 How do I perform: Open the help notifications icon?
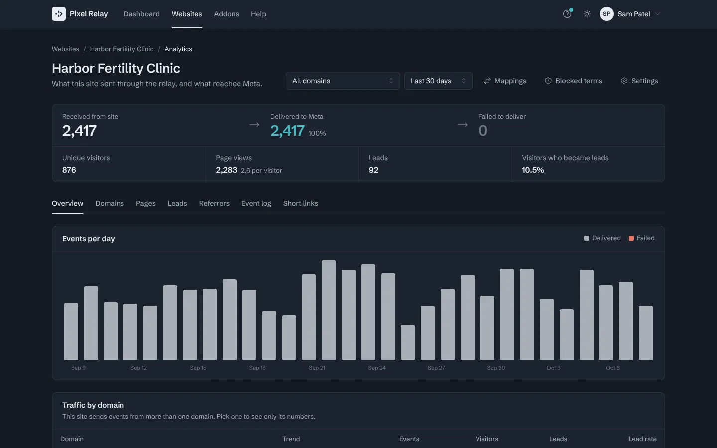coord(567,14)
